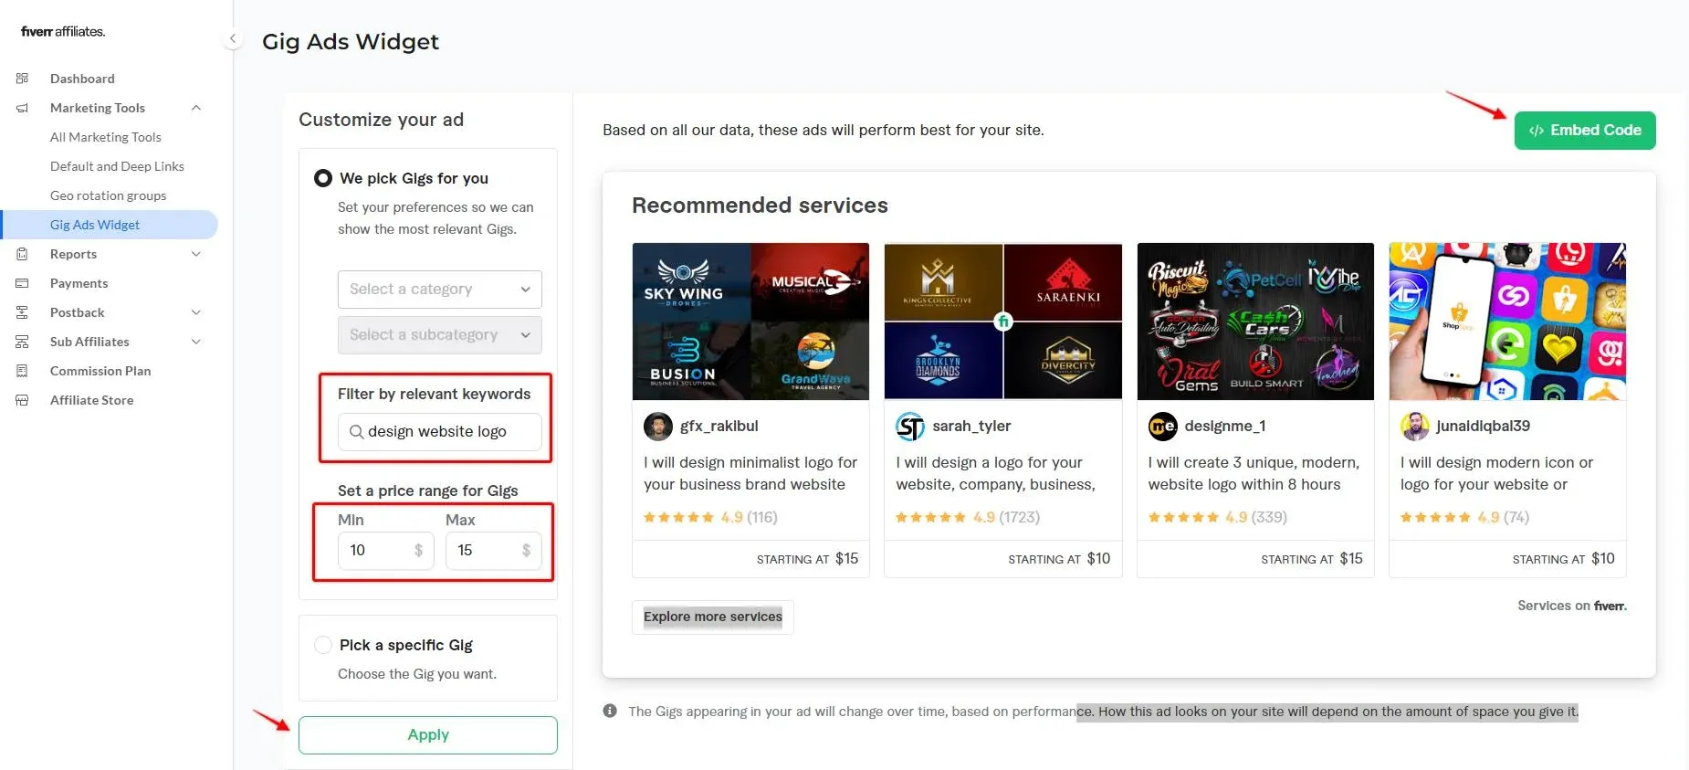This screenshot has height=770, width=1689.
Task: Open the 'Select a subcategory' dropdown
Action: click(x=439, y=335)
